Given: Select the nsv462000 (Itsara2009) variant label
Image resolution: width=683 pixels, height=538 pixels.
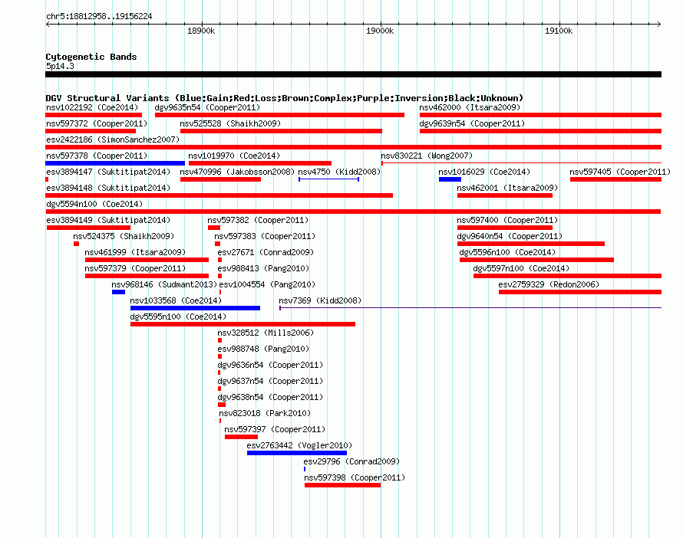Looking at the screenshot, I should tap(470, 107).
